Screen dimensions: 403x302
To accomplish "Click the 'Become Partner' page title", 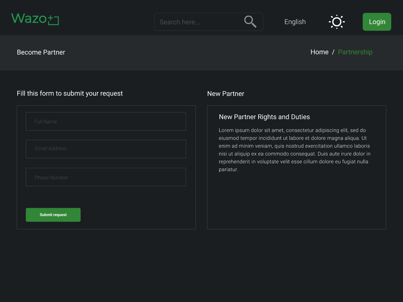I will coord(41,52).
